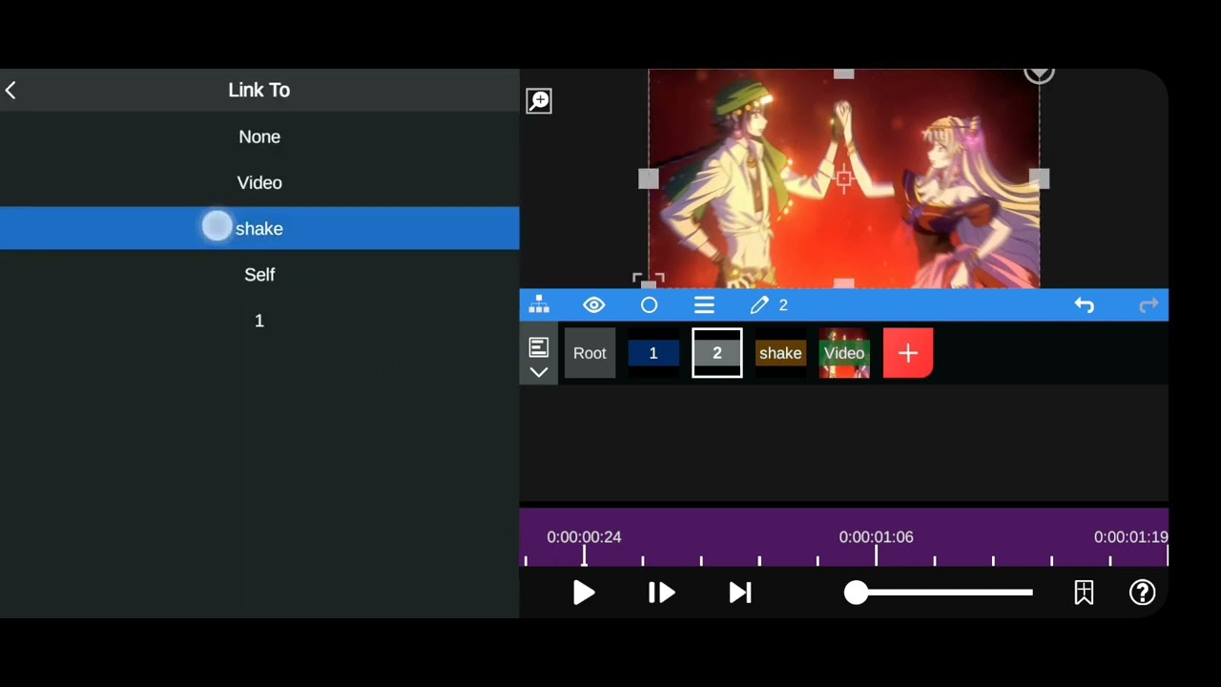Go back using the Link To arrow
The width and height of the screenshot is (1221, 687).
pyautogui.click(x=10, y=90)
